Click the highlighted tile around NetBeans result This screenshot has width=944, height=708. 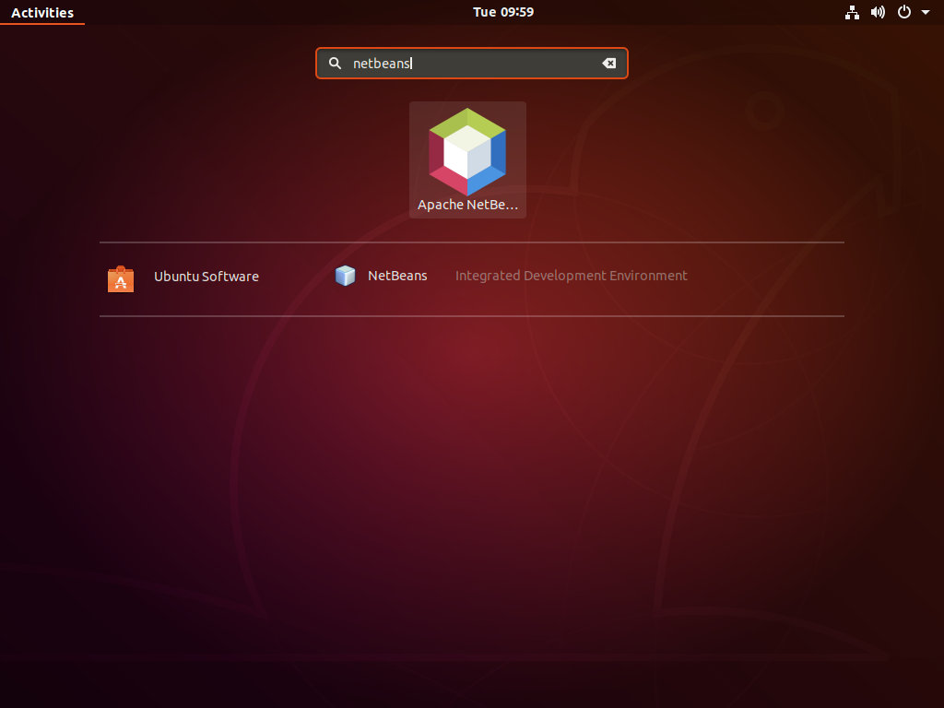467,159
